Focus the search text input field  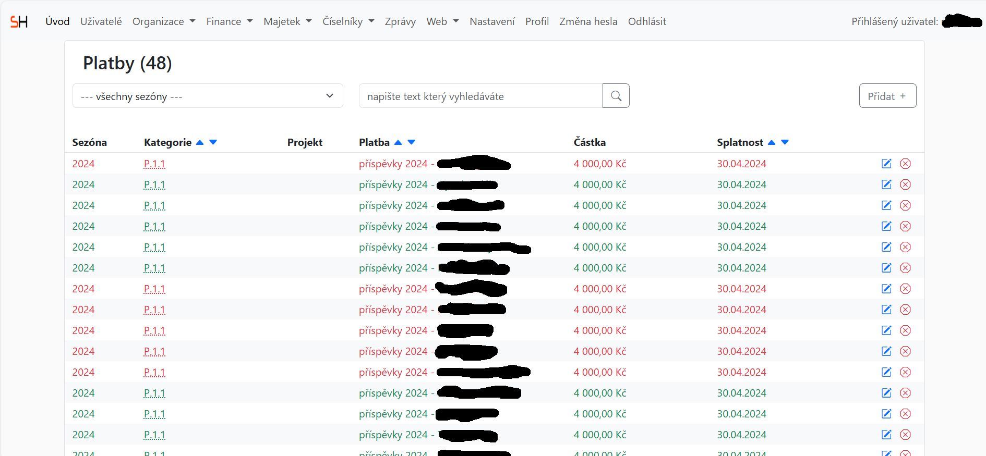(480, 96)
